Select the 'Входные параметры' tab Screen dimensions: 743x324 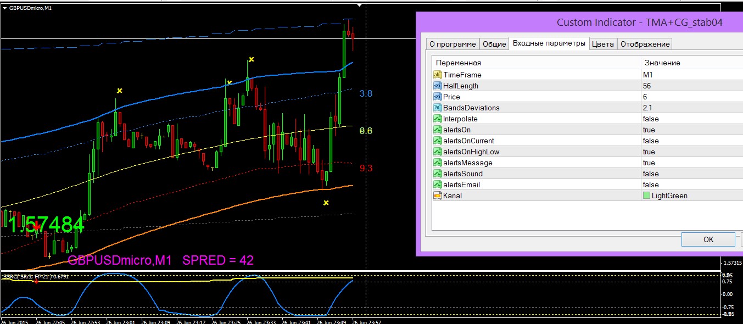pos(549,43)
